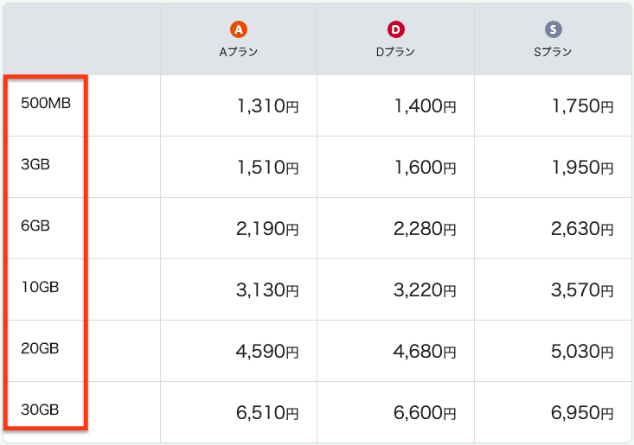Click the 1,750円 price in S plan
Viewport: 634px width, 445px height.
point(582,106)
